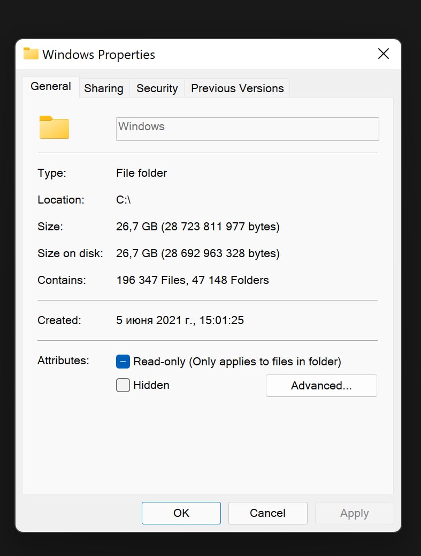Click the Created date text
Screen dimensions: 421x556
[x=180, y=320]
